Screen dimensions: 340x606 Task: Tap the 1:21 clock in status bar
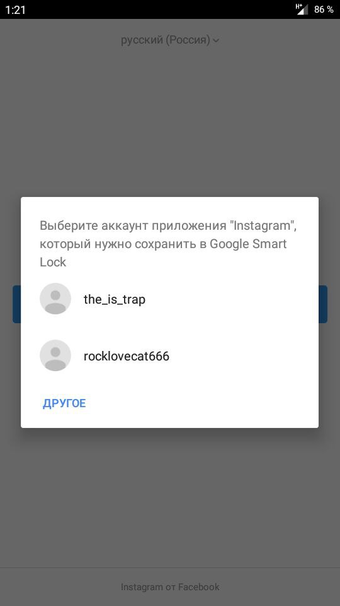coord(15,9)
